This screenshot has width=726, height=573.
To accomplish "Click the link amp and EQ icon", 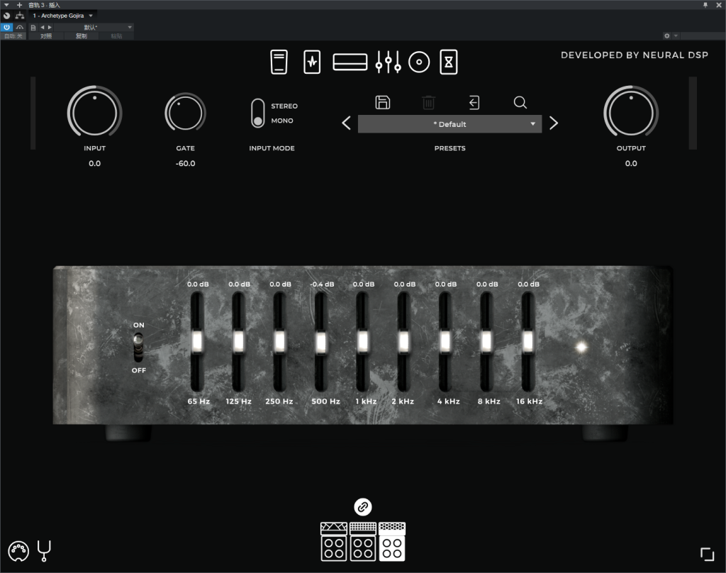I will [363, 507].
